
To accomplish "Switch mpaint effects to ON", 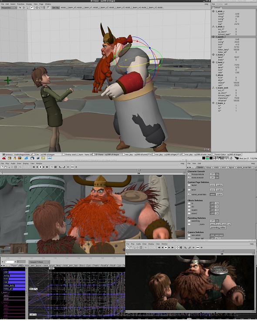I will pos(216,210).
